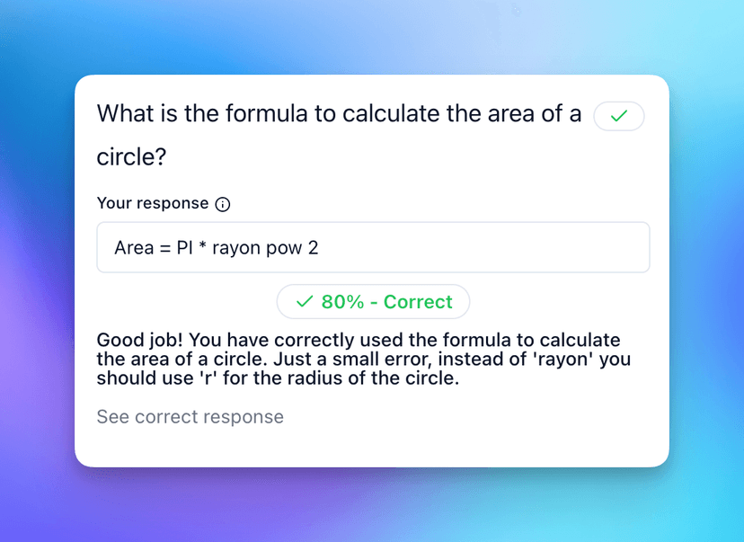Click the word Correct in the score badge
This screenshot has width=744, height=542.
tap(418, 302)
